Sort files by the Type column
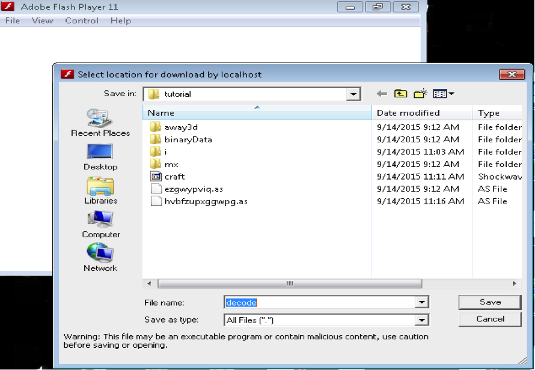Screen dimensions: 535x370 coord(497,113)
